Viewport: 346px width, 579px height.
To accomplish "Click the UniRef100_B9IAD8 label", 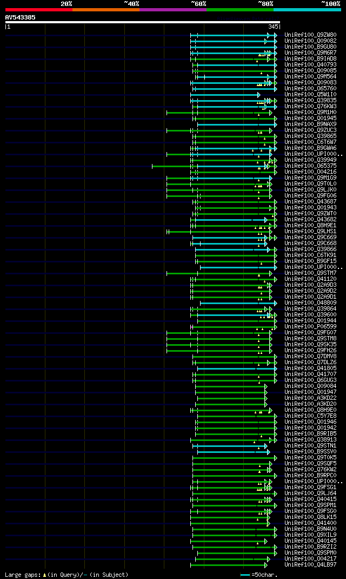I will (310, 59).
